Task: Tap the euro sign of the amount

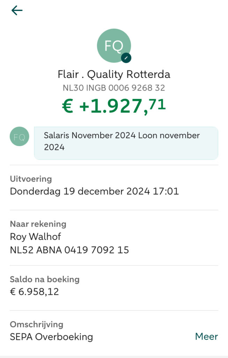Action: tap(68, 107)
